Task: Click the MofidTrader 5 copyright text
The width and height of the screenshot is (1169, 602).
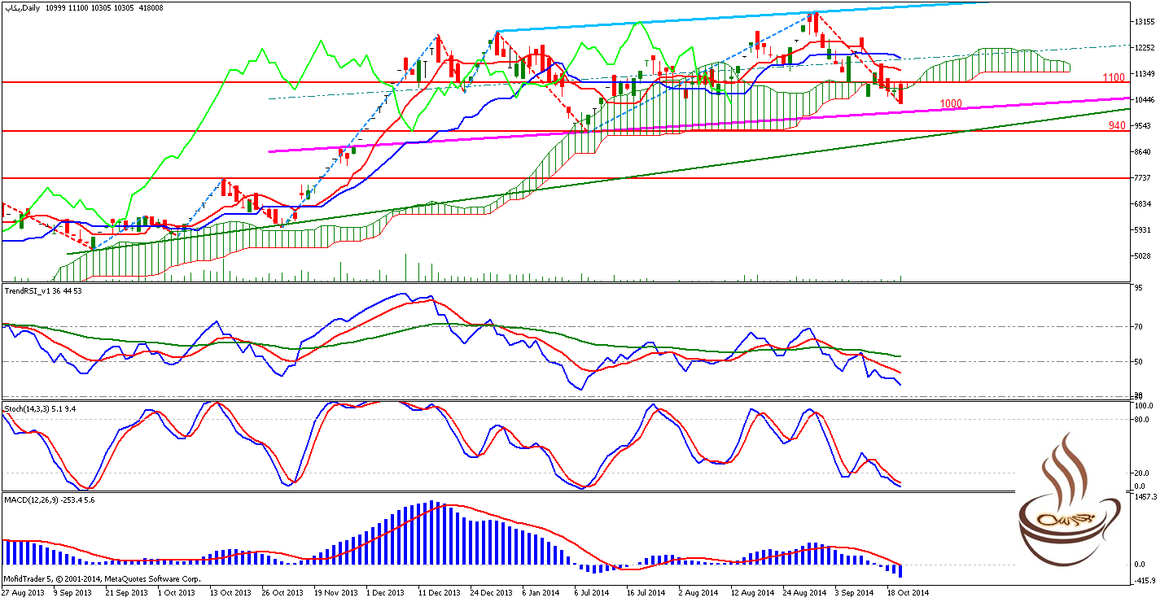Action: tap(102, 579)
